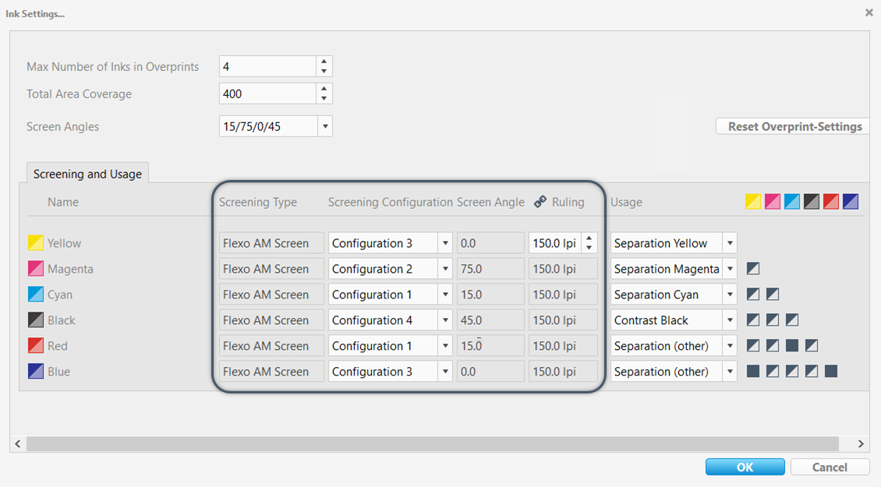Decrease Total Area Coverage value
881x487 pixels.
(324, 98)
